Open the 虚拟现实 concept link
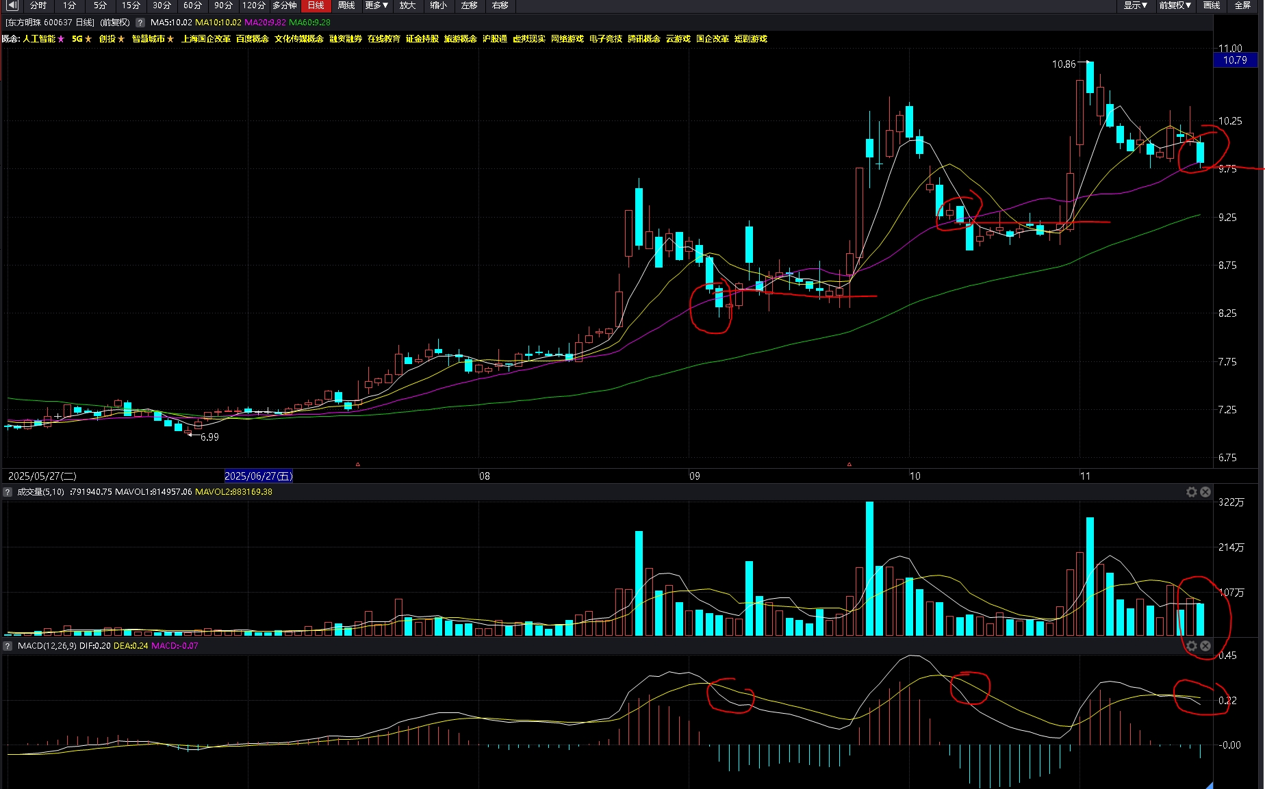The width and height of the screenshot is (1265, 789). pos(529,39)
